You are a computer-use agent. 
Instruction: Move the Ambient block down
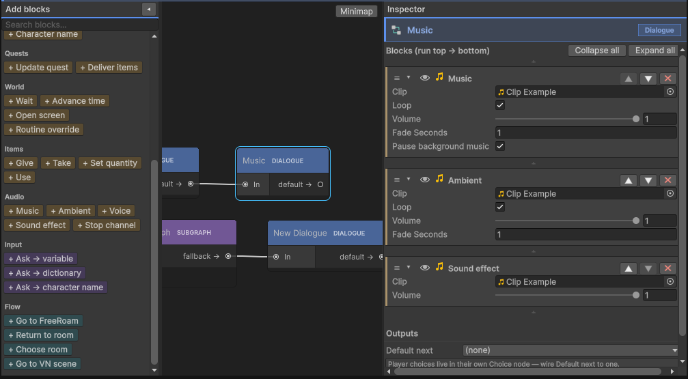[x=648, y=180]
